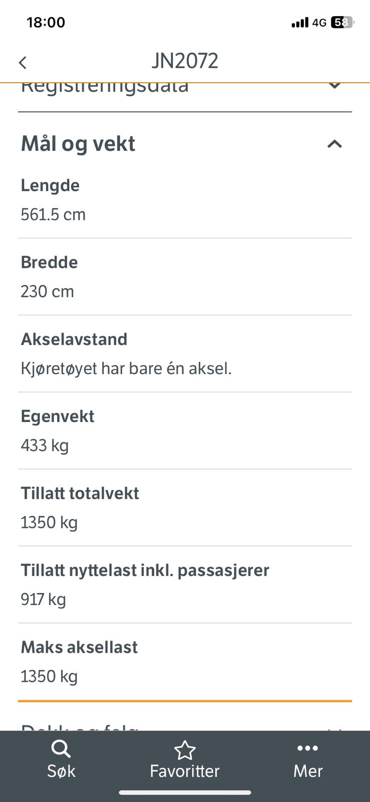Check the battery indicator in status bar
This screenshot has height=802, width=370.
point(342,23)
